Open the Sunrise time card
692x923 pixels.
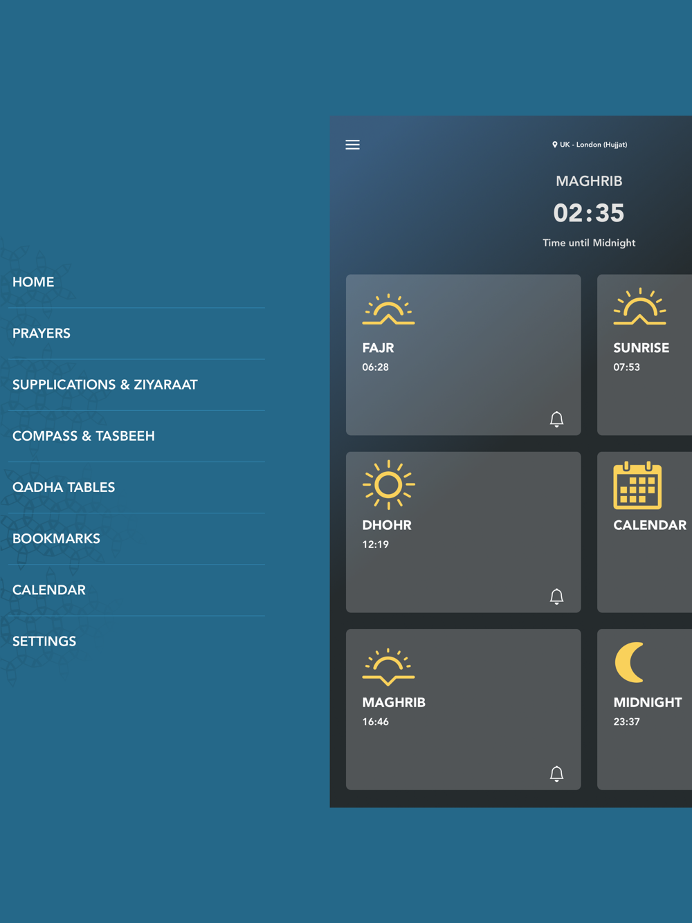(x=644, y=355)
